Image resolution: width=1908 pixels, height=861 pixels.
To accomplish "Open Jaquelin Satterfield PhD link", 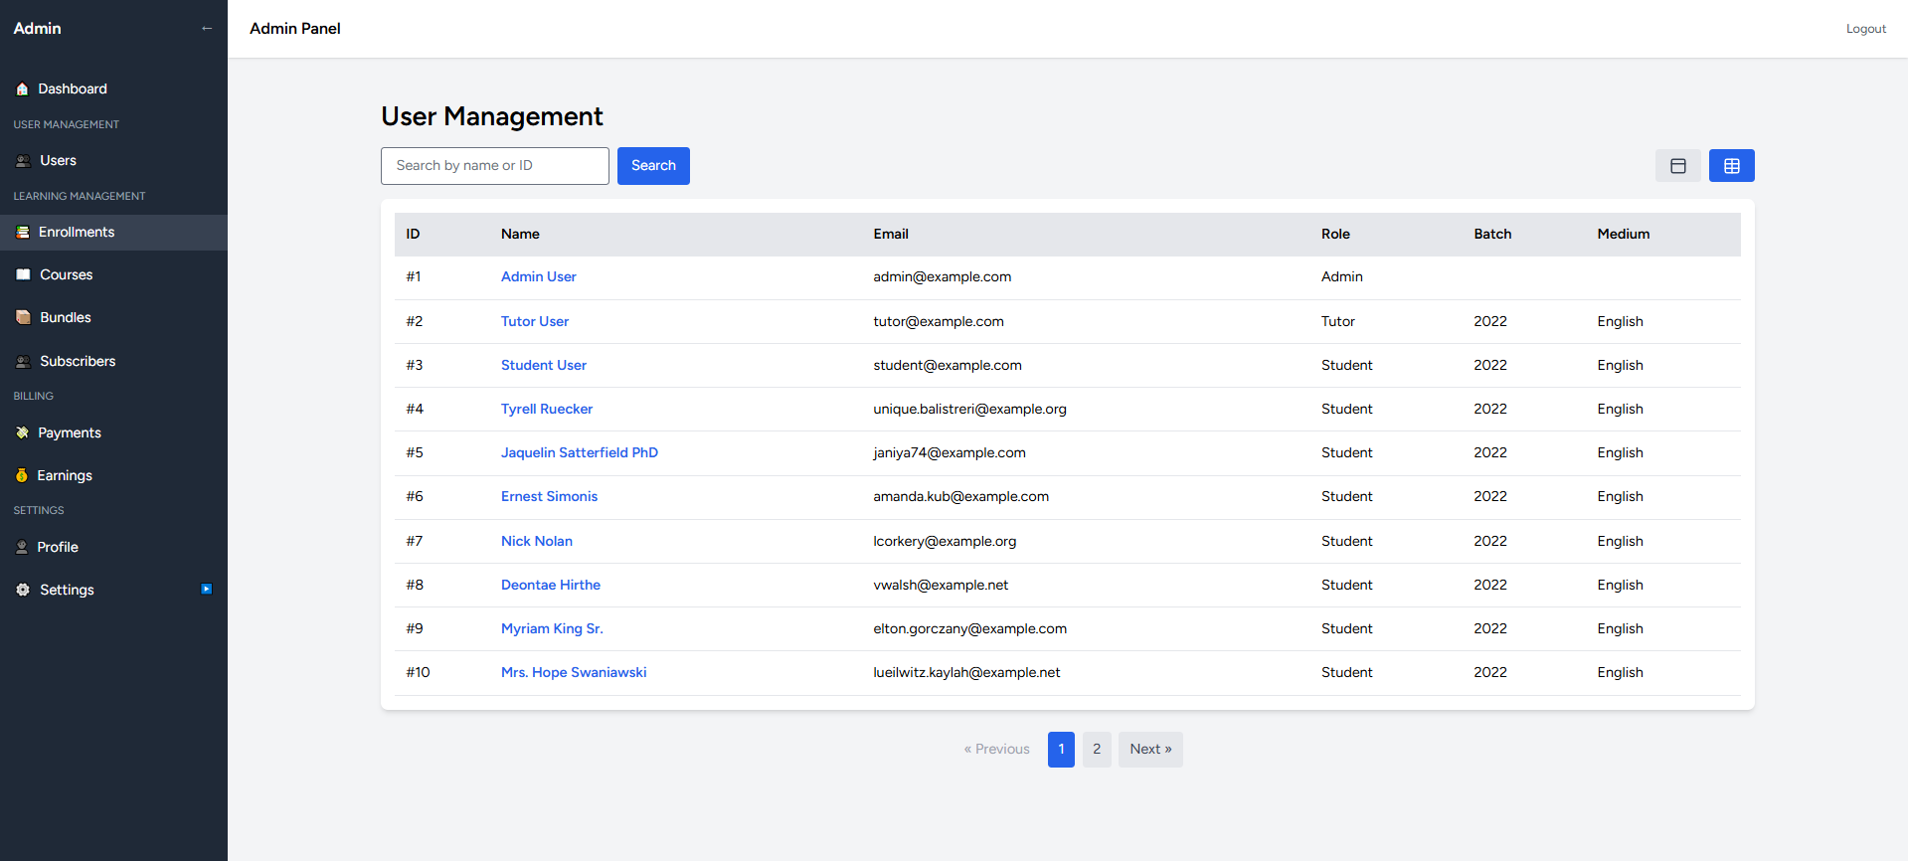I will [x=580, y=453].
